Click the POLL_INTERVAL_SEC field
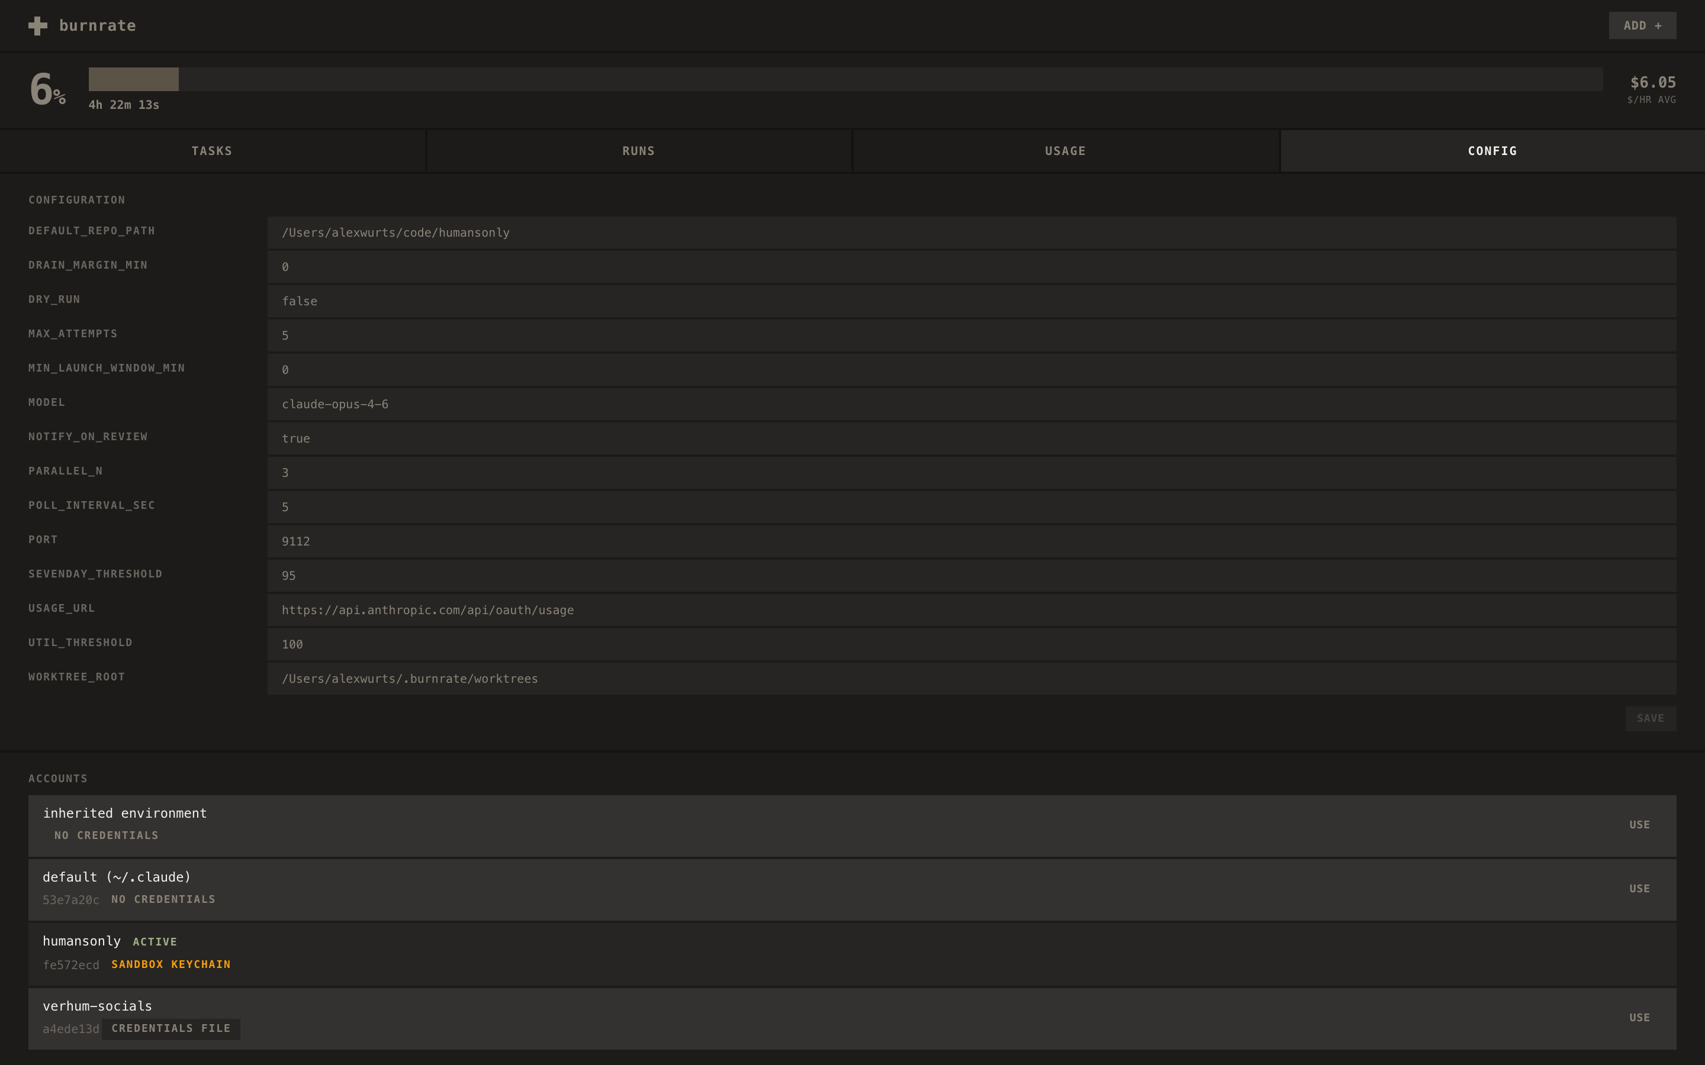The height and width of the screenshot is (1065, 1705). [971, 507]
